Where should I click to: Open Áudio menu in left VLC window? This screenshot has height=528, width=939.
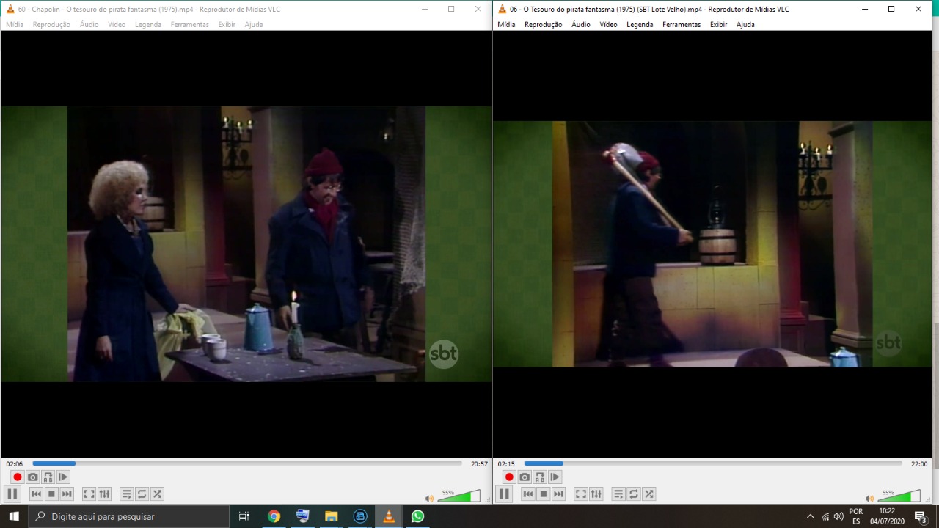89,24
